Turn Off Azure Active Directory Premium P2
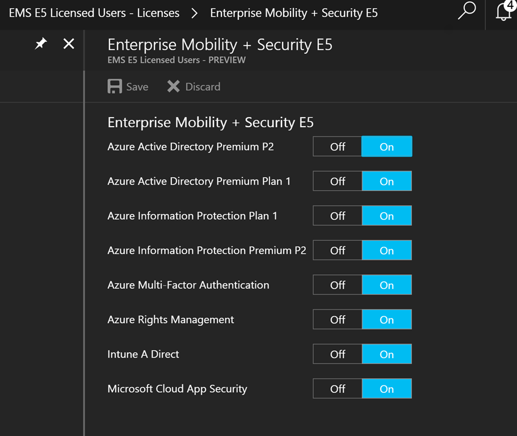The width and height of the screenshot is (517, 436). 337,146
